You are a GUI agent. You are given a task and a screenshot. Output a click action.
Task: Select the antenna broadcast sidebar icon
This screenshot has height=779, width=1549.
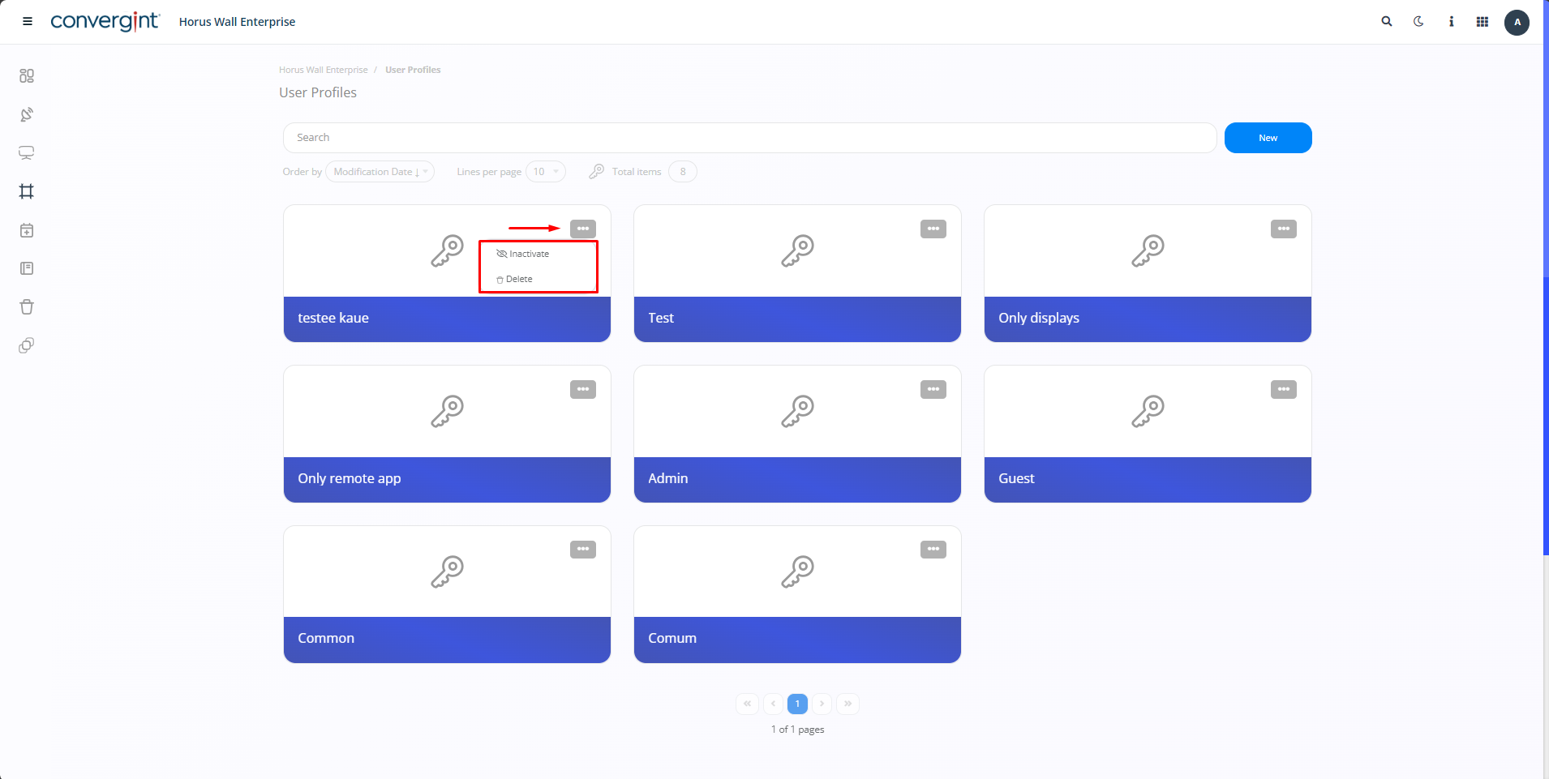pyautogui.click(x=27, y=114)
